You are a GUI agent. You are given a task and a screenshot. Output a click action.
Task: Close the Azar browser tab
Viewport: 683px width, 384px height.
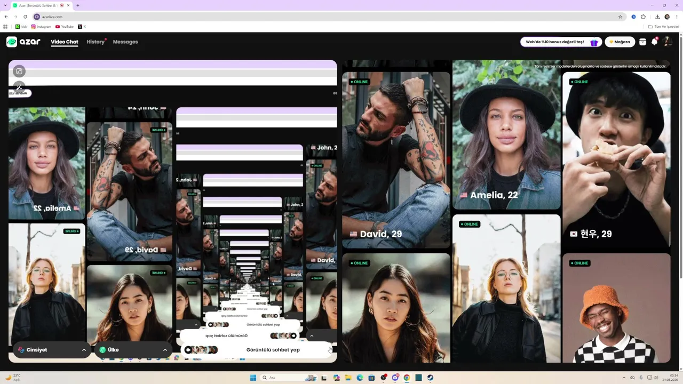68,5
